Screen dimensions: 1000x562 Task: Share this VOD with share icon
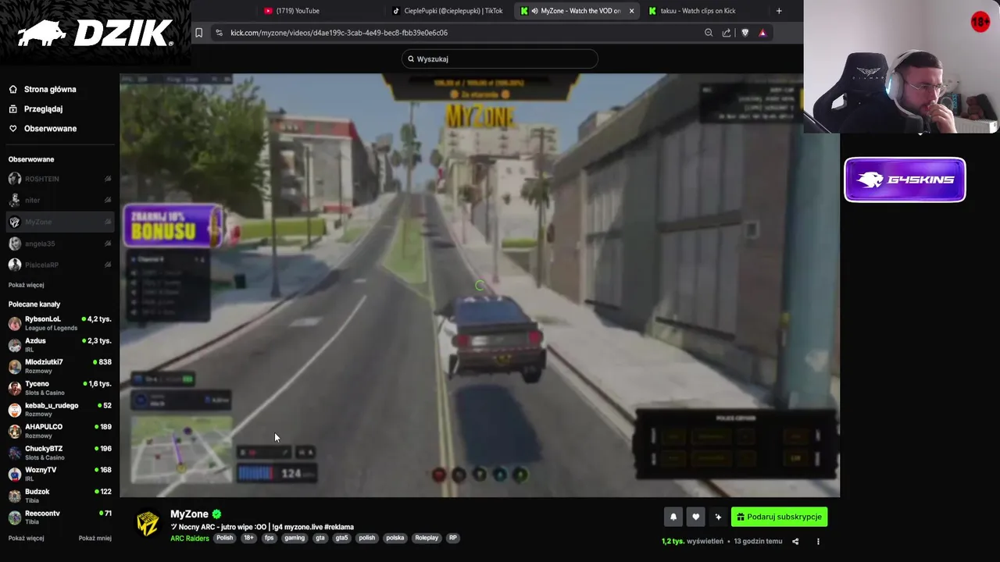point(795,541)
